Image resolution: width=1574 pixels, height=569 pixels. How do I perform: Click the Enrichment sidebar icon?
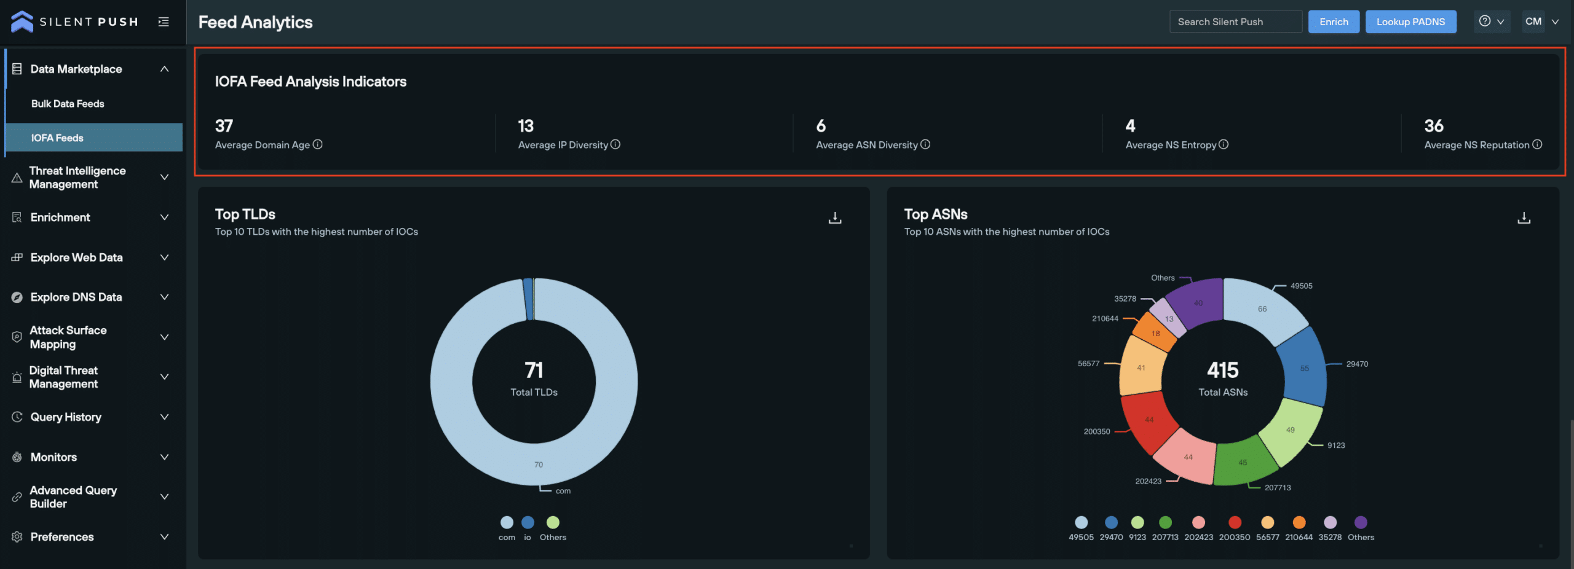point(17,217)
